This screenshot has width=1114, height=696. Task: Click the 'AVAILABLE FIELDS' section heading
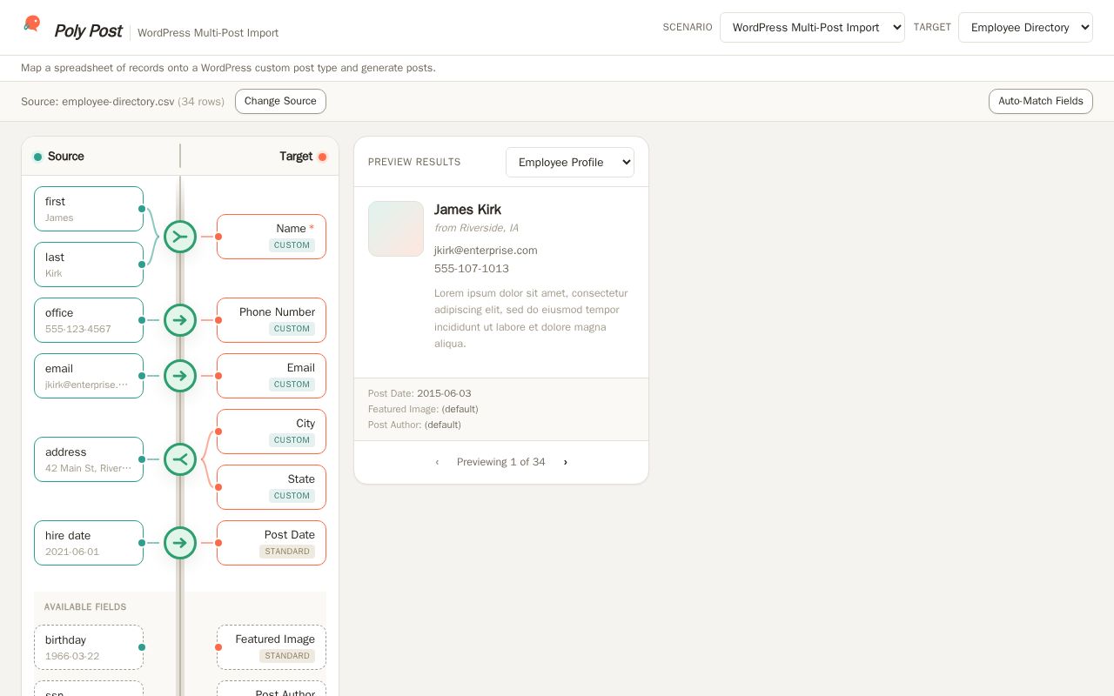point(85,607)
